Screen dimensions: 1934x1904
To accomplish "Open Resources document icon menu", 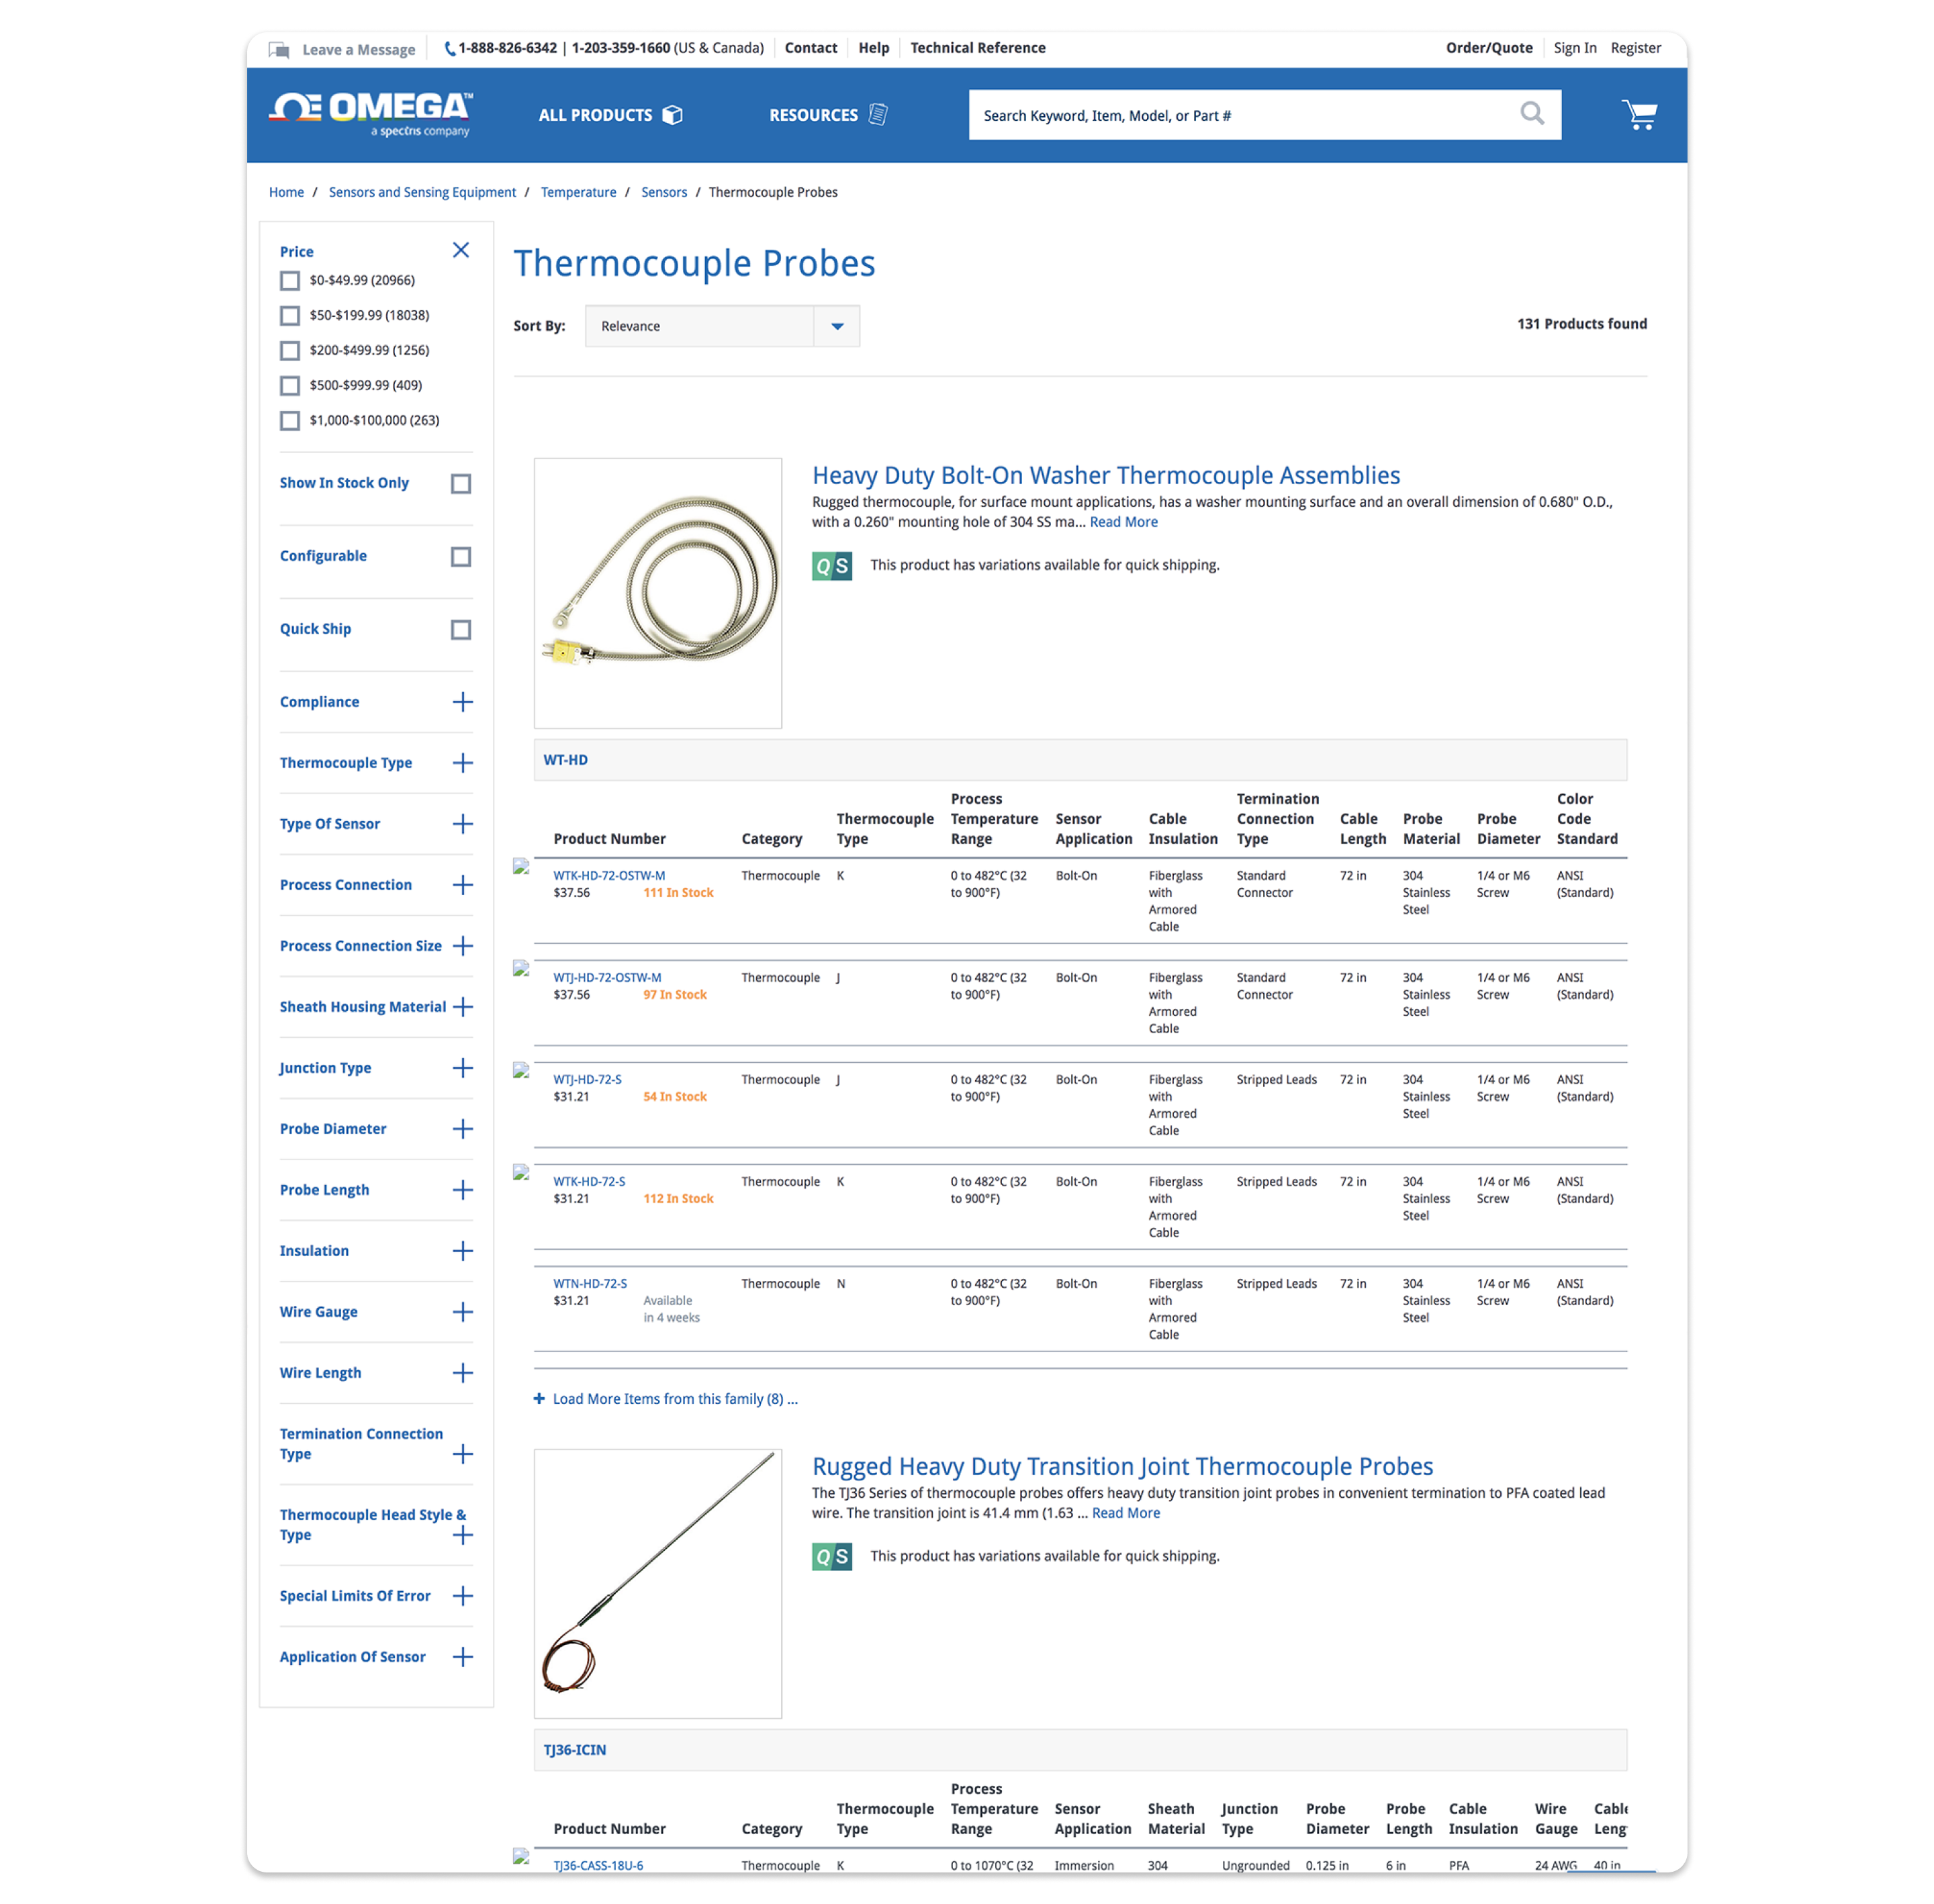I will (878, 115).
